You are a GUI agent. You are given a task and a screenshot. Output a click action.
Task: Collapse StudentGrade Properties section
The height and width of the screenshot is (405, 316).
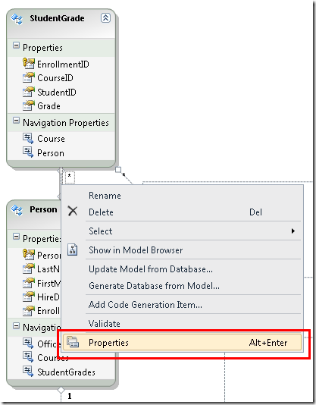pyautogui.click(x=16, y=46)
